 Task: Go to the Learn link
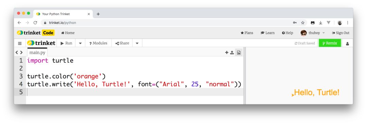click(267, 33)
